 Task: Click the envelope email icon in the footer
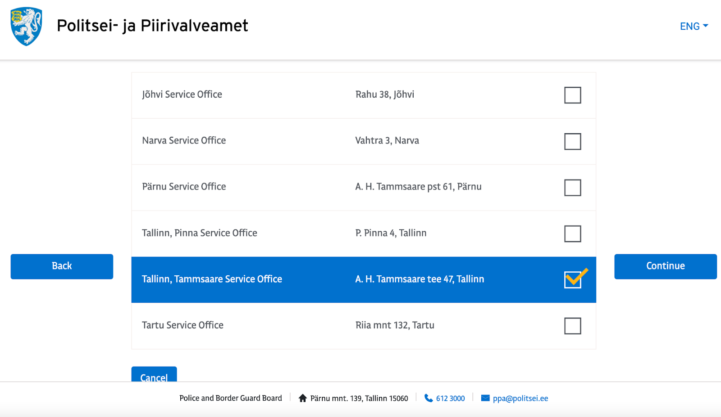[485, 398]
